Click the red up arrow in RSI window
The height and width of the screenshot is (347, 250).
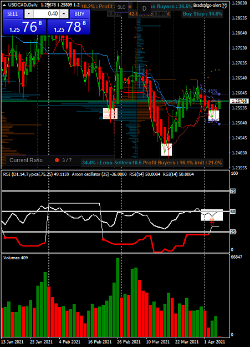click(212, 222)
